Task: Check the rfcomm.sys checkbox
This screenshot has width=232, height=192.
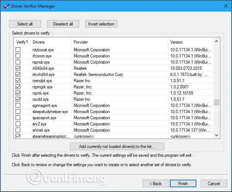Action: tap(18, 56)
